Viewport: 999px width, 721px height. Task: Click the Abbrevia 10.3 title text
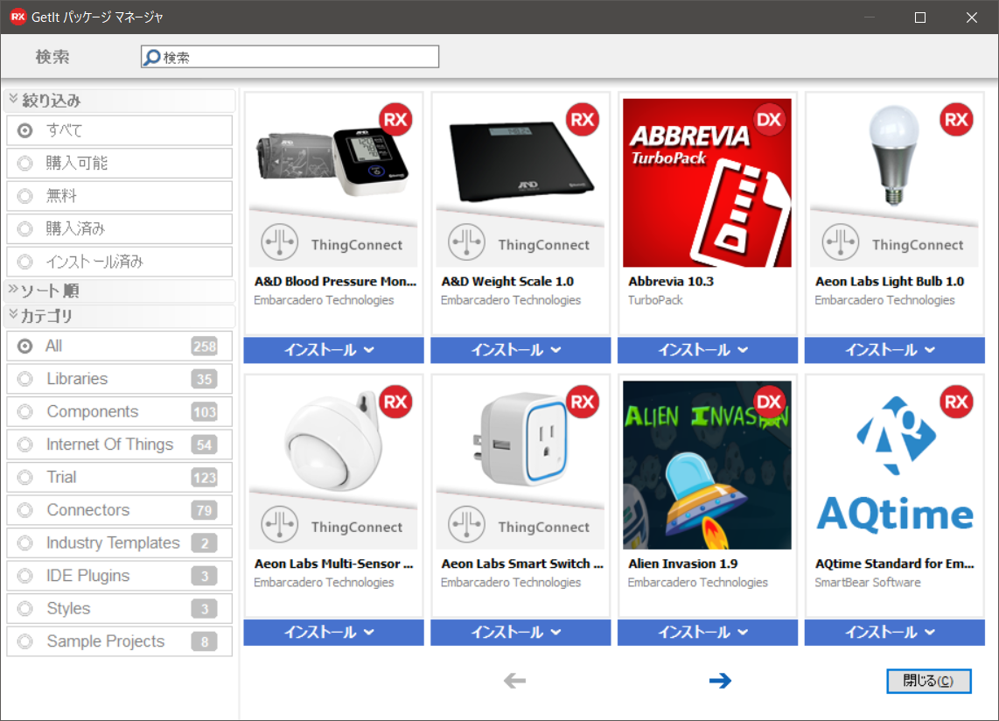tap(671, 281)
